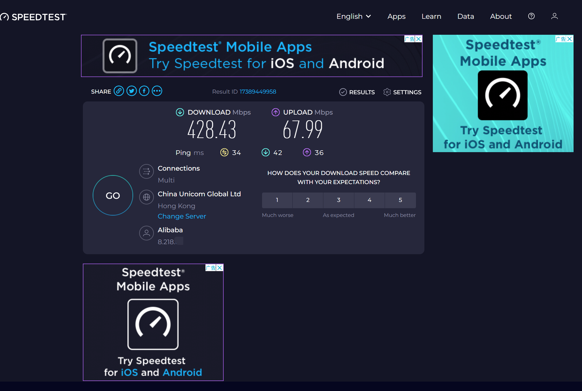
Task: Click the Connections mode icon
Action: (x=146, y=171)
